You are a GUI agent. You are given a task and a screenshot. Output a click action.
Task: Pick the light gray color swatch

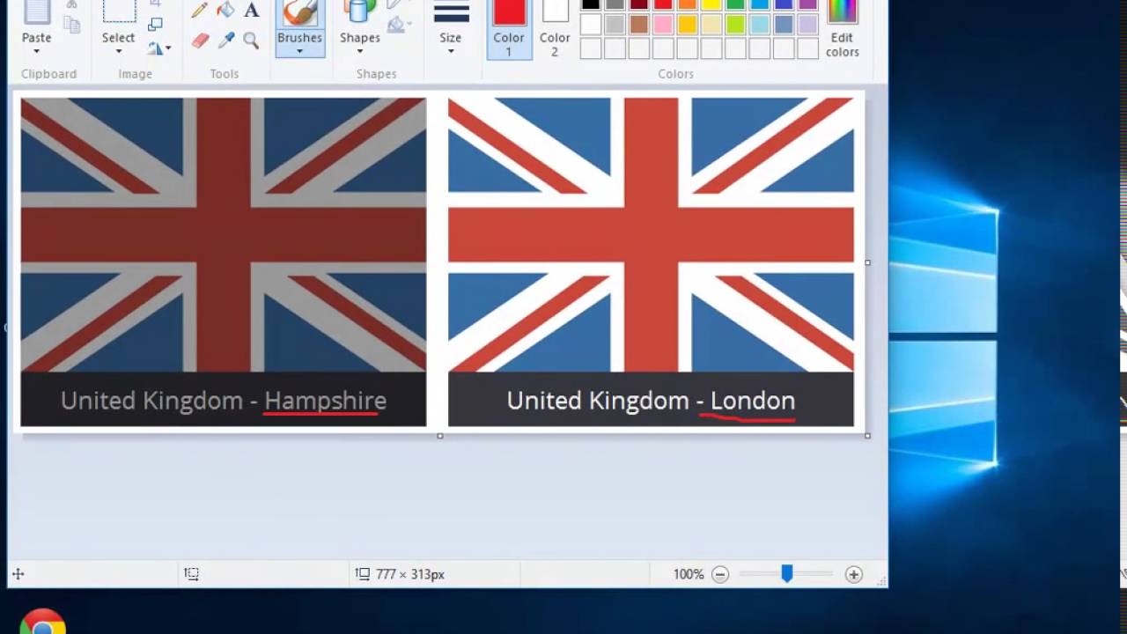click(615, 25)
